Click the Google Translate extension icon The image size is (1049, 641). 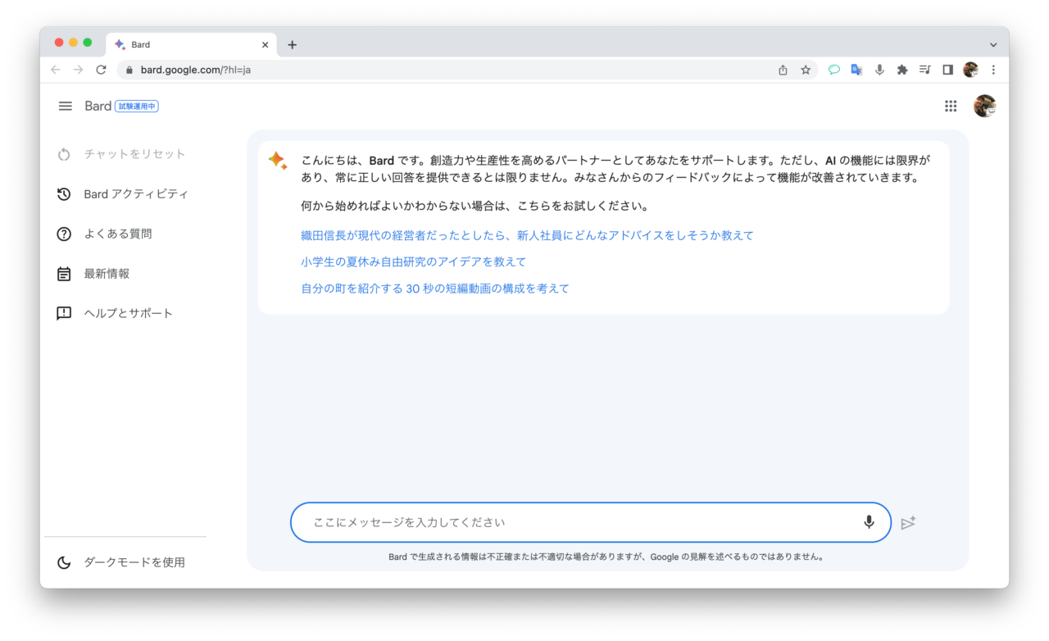point(856,70)
